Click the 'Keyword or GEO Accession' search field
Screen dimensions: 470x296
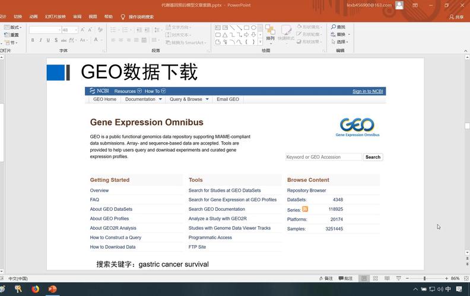tap(324, 157)
